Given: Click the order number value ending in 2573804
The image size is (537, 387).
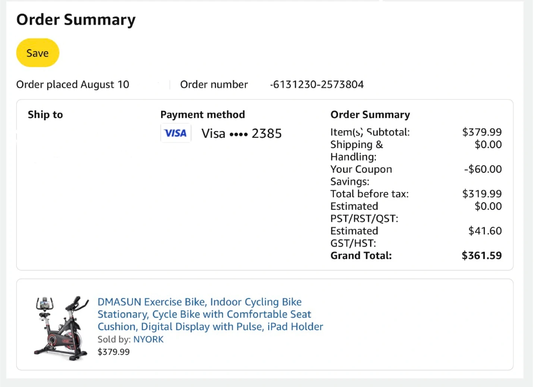Looking at the screenshot, I should 317,84.
